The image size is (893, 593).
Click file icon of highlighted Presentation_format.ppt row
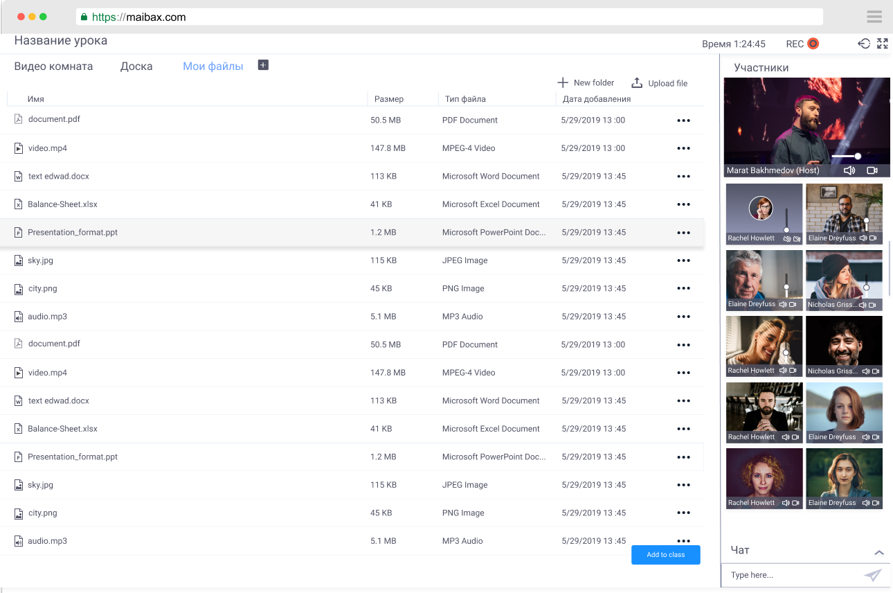pos(19,233)
